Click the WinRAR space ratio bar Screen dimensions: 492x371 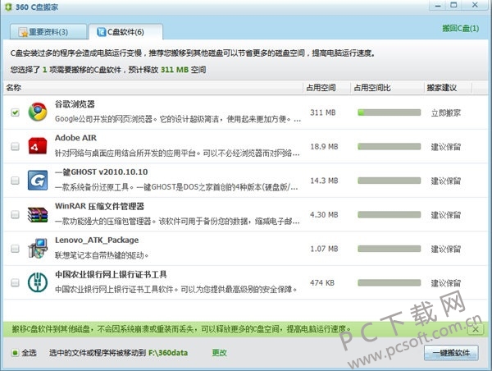point(389,214)
